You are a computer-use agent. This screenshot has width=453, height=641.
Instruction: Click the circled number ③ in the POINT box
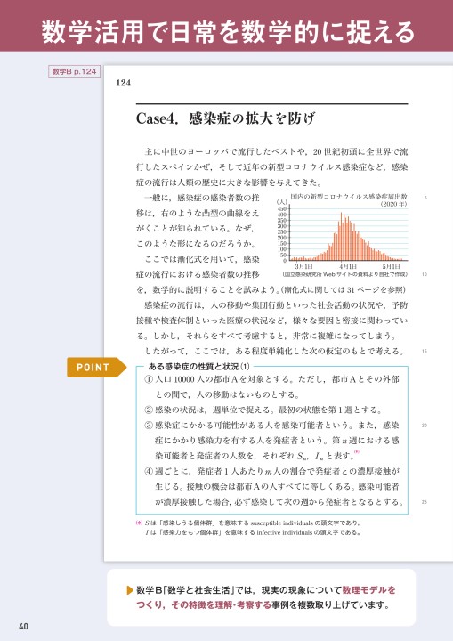(x=149, y=426)
